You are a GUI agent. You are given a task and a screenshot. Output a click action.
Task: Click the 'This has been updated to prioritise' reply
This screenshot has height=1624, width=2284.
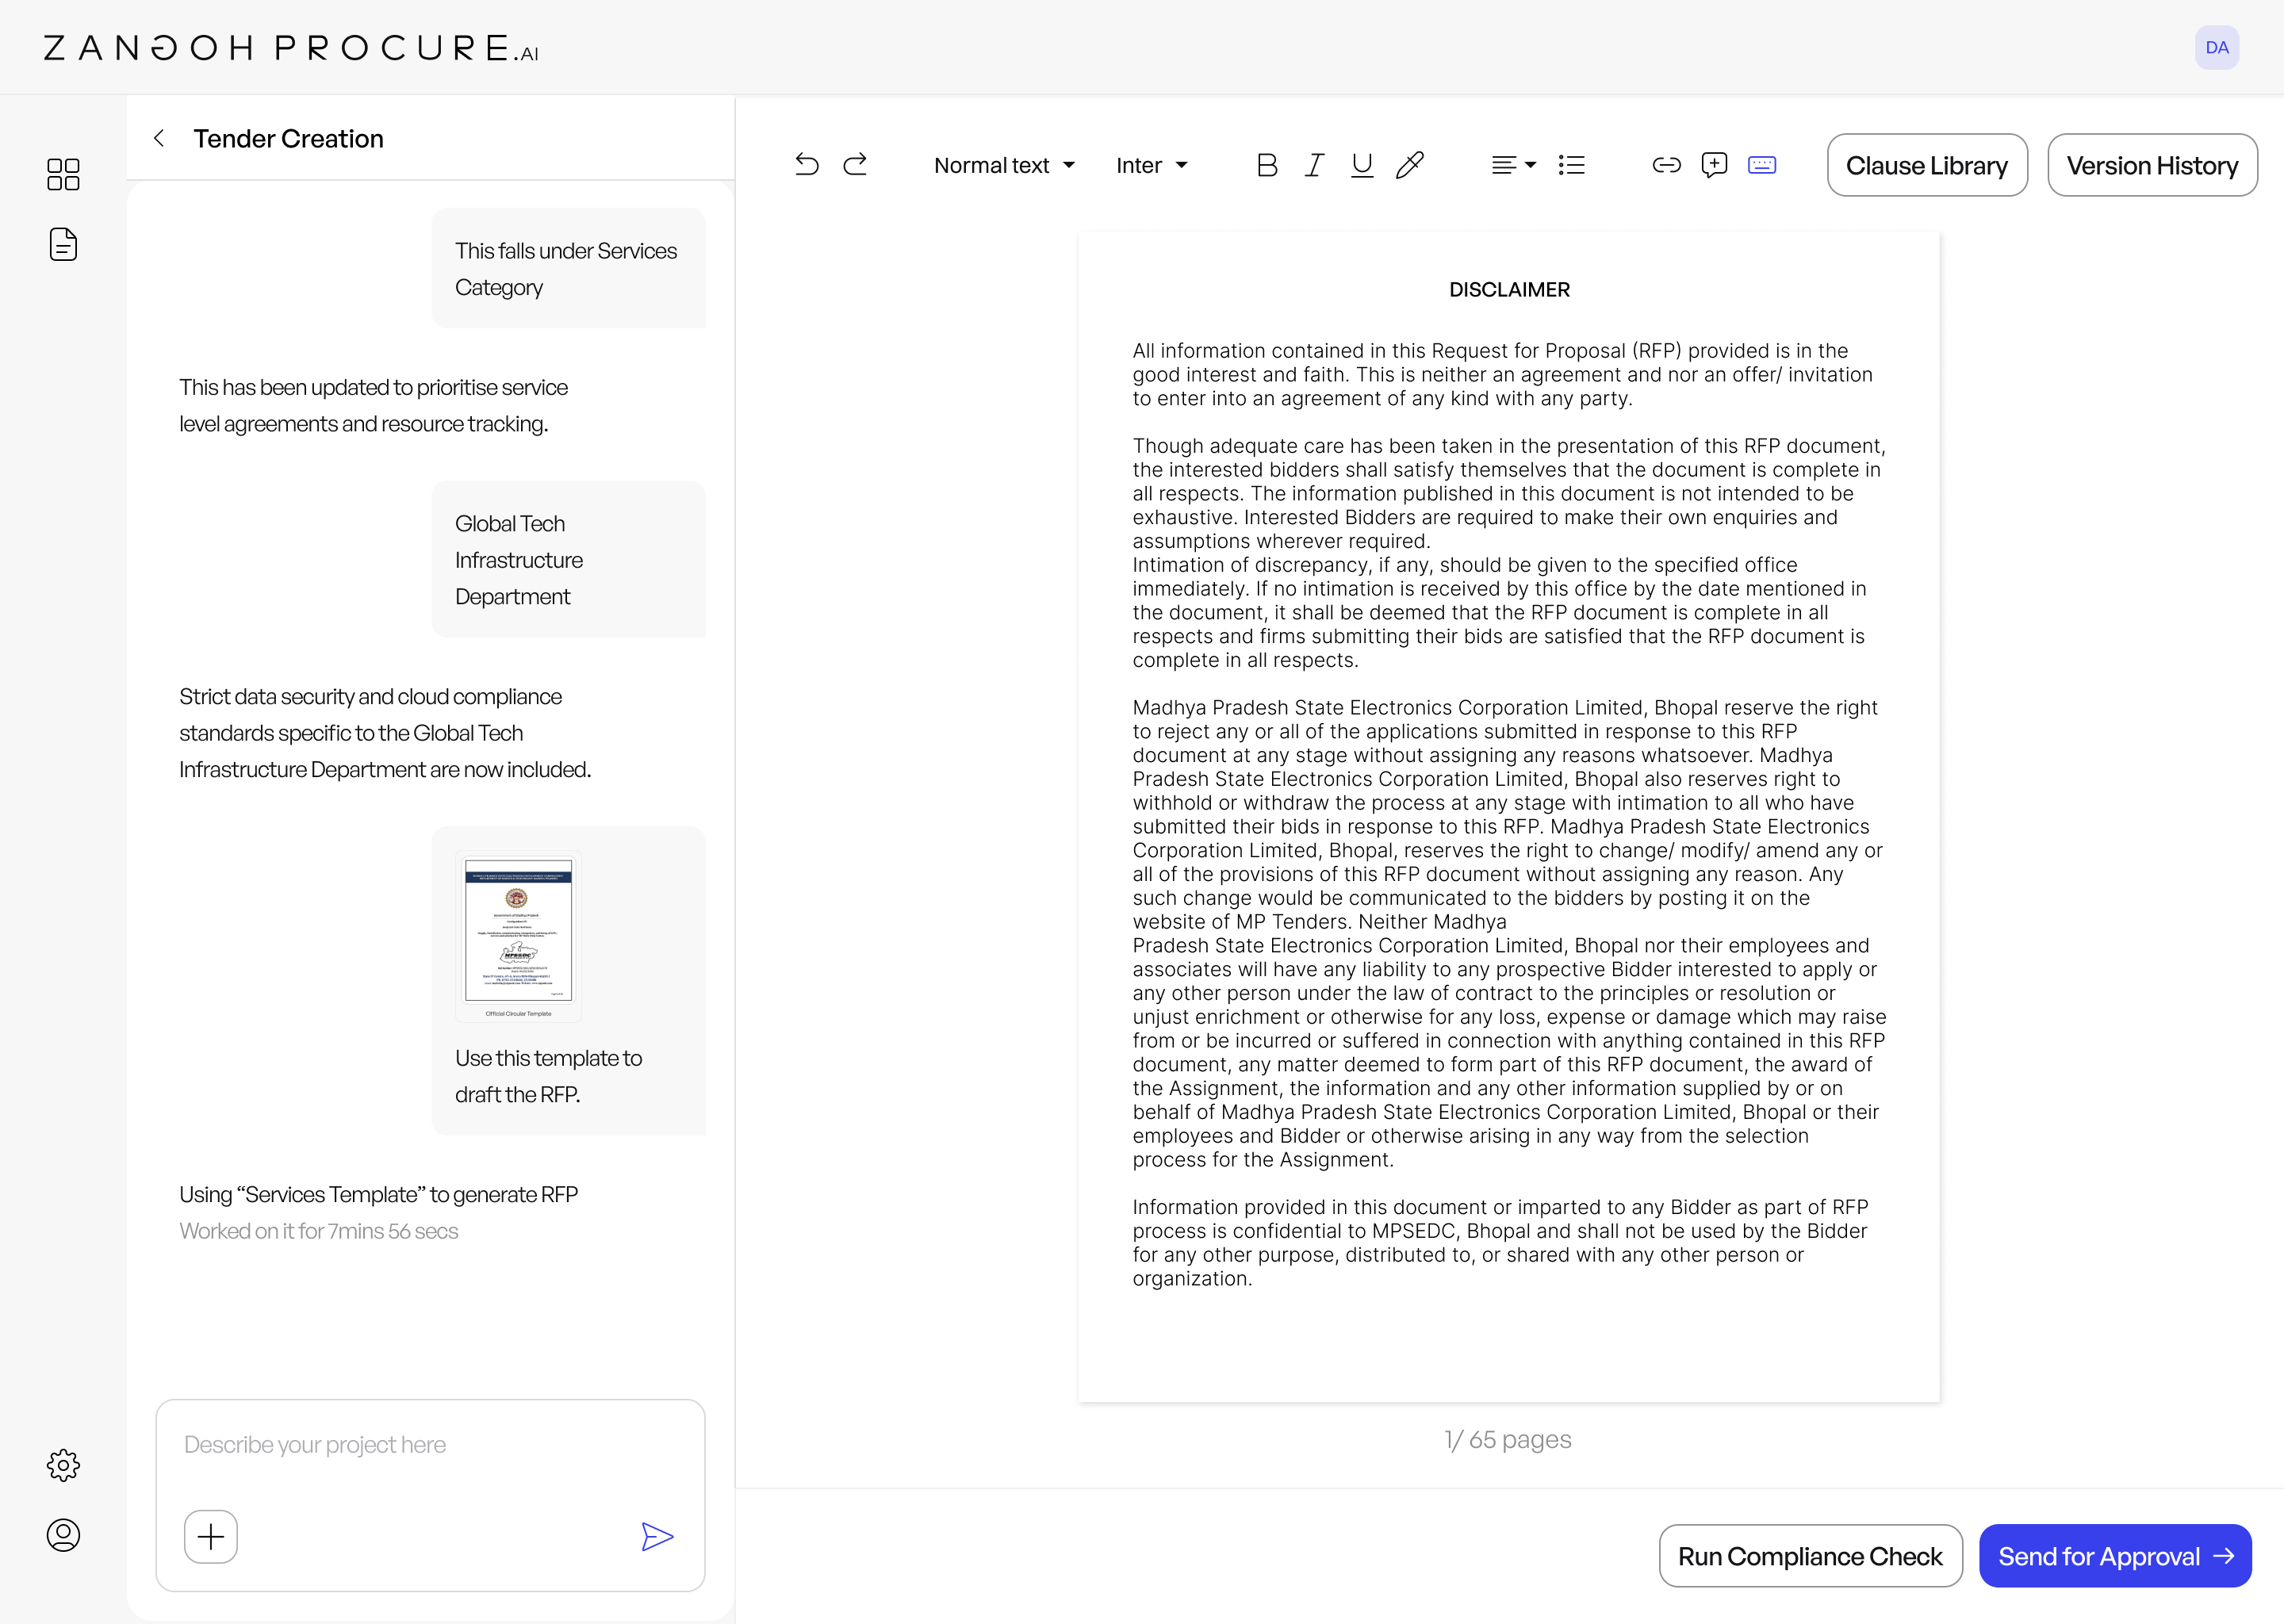373,405
